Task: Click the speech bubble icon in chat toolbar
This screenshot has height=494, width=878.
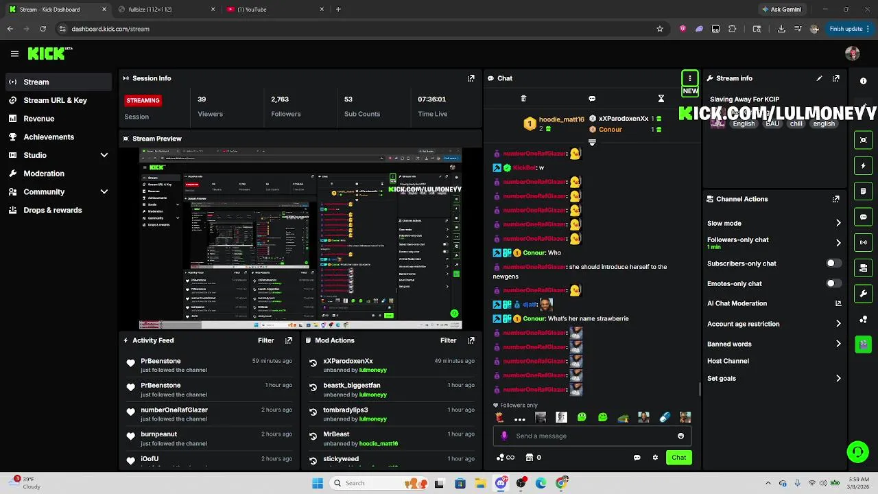Action: pyautogui.click(x=592, y=99)
